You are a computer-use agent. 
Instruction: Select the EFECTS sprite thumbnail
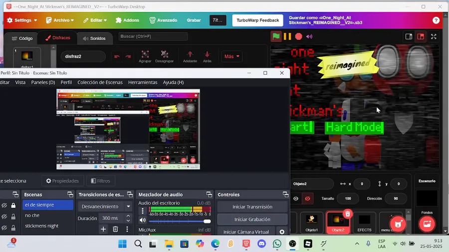point(364,223)
